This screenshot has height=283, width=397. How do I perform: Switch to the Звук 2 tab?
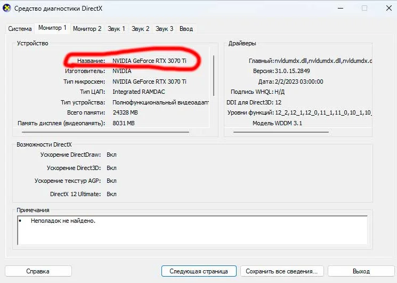[141, 29]
